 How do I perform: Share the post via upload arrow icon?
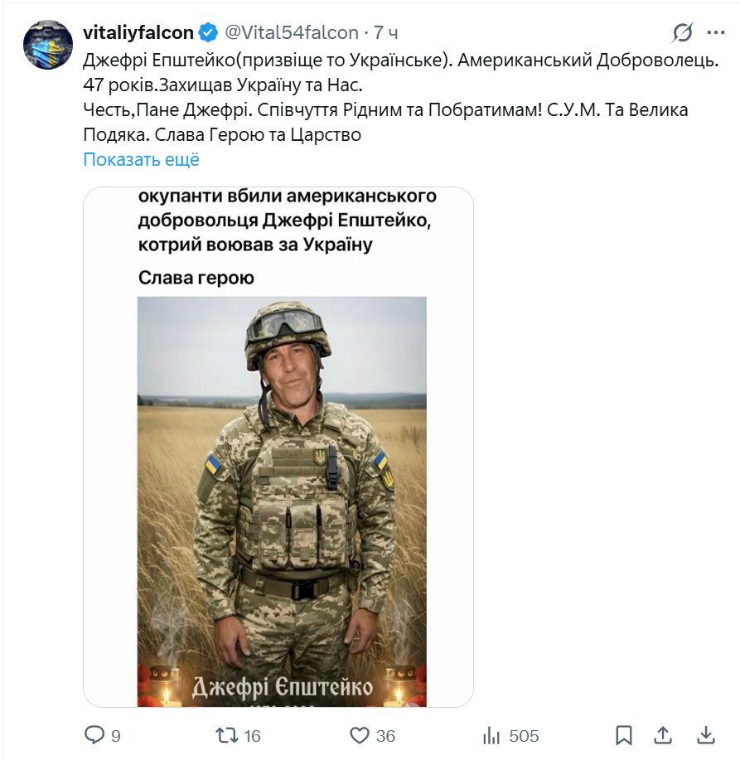662,735
